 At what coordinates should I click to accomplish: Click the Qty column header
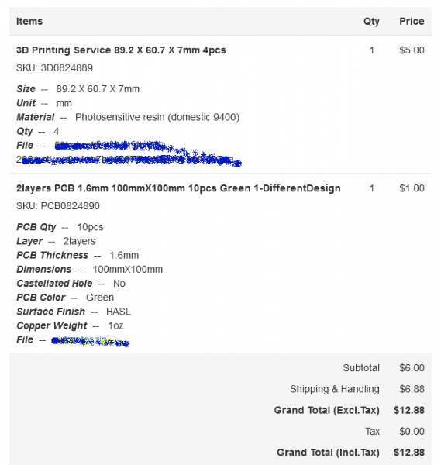coord(371,22)
